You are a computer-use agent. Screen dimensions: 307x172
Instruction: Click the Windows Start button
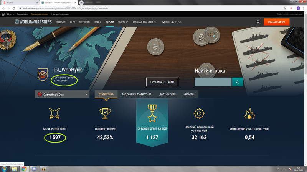coord(4,169)
